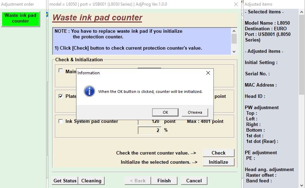The width and height of the screenshot is (305, 188).
Task: Click the Check button for counter value
Action: click(218, 153)
